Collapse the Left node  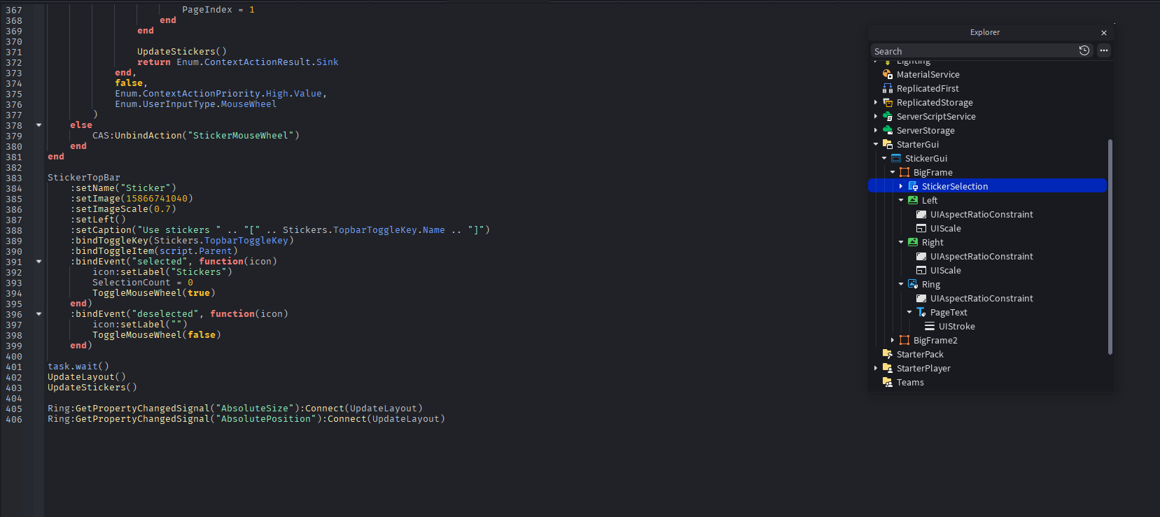coord(901,200)
